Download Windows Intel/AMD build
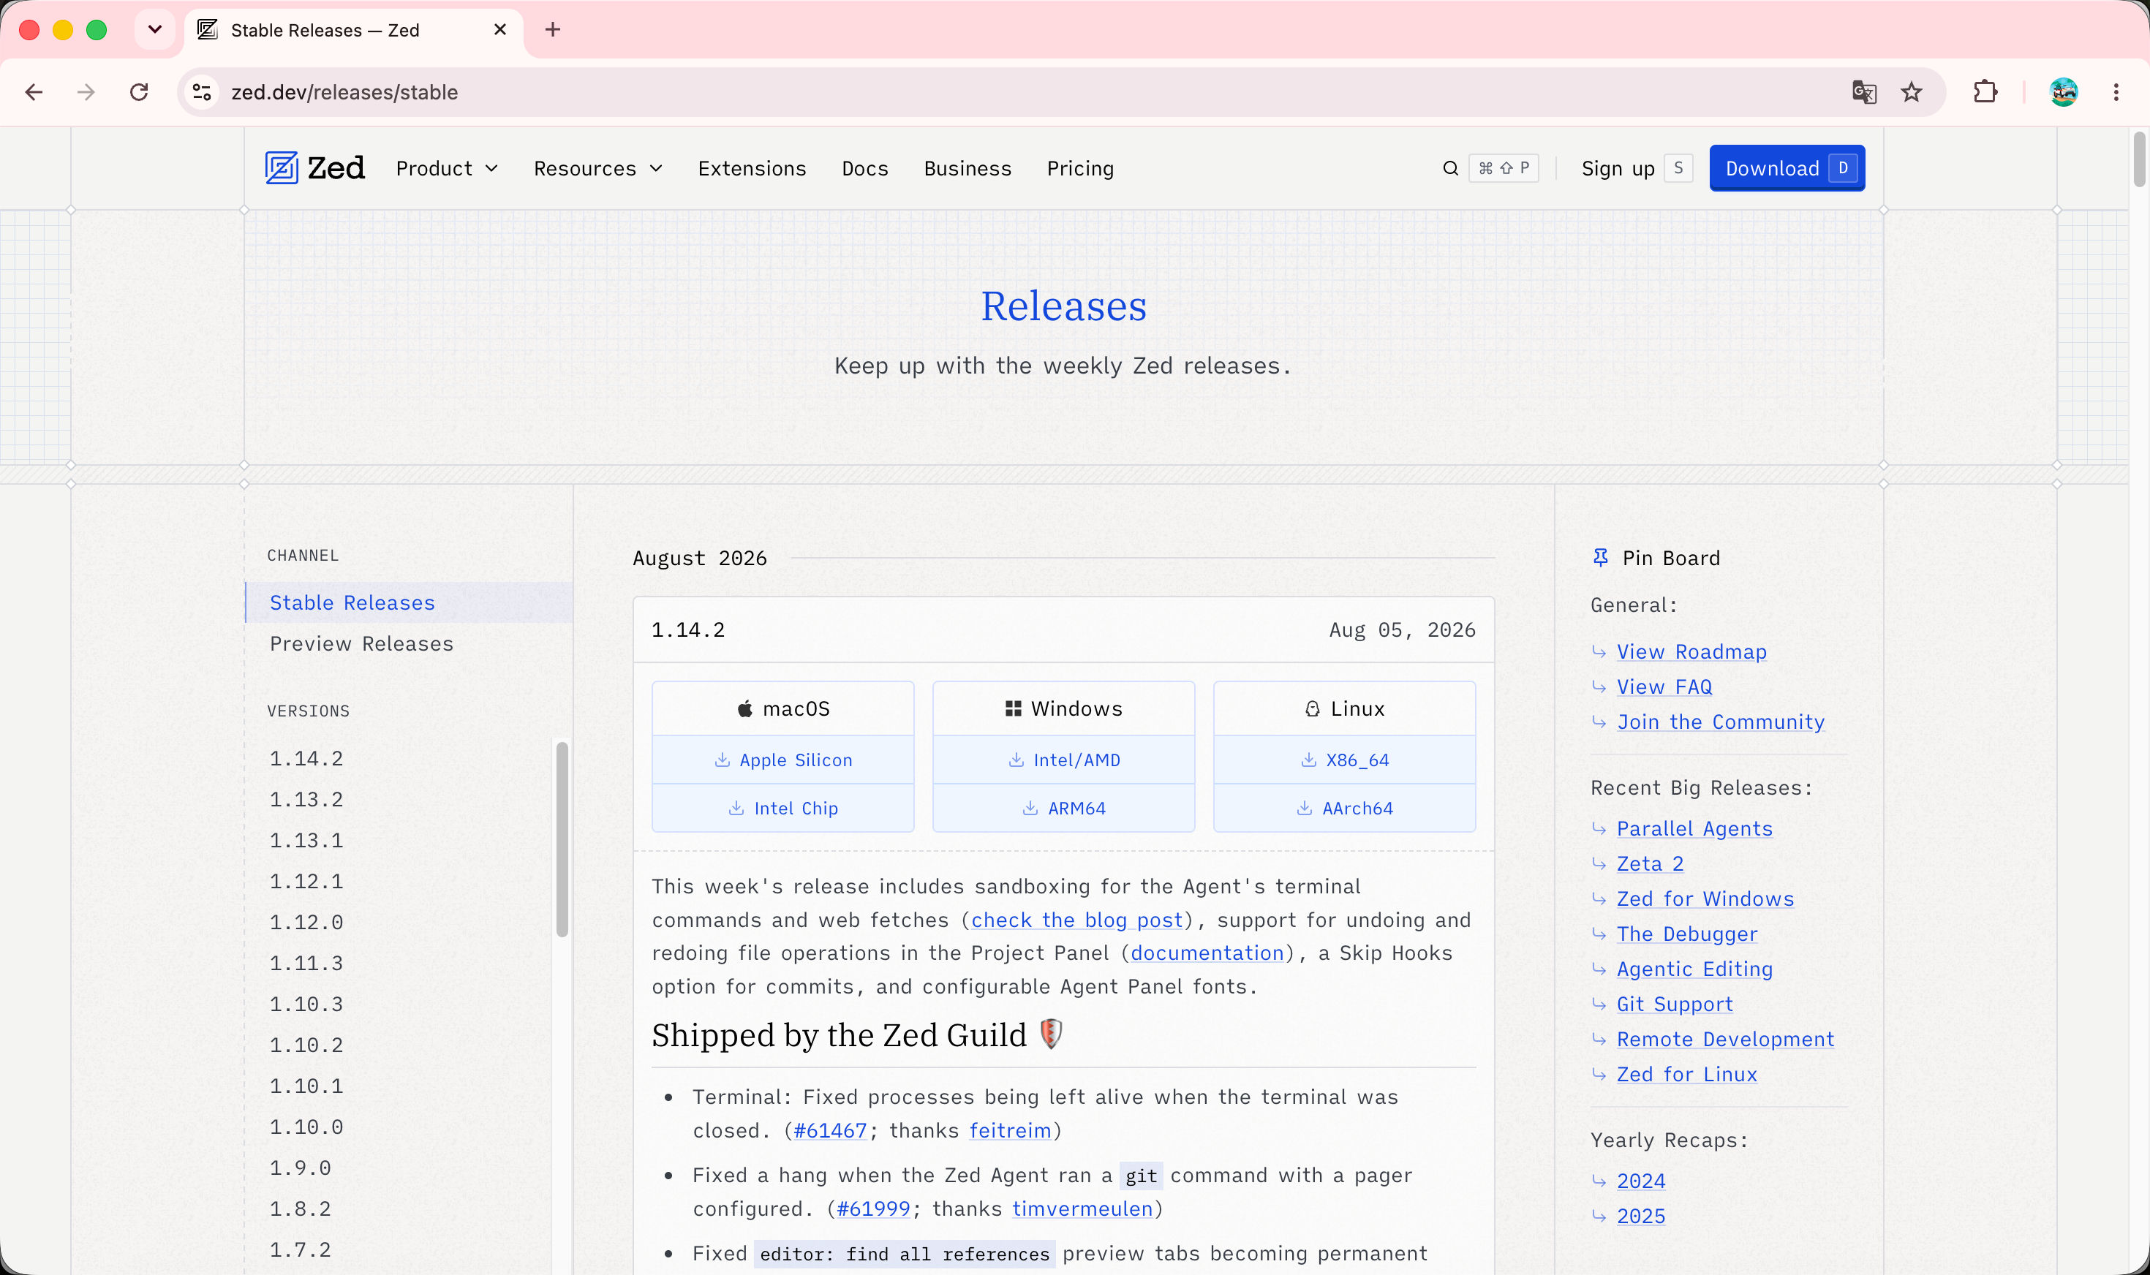The image size is (2150, 1275). 1064,760
